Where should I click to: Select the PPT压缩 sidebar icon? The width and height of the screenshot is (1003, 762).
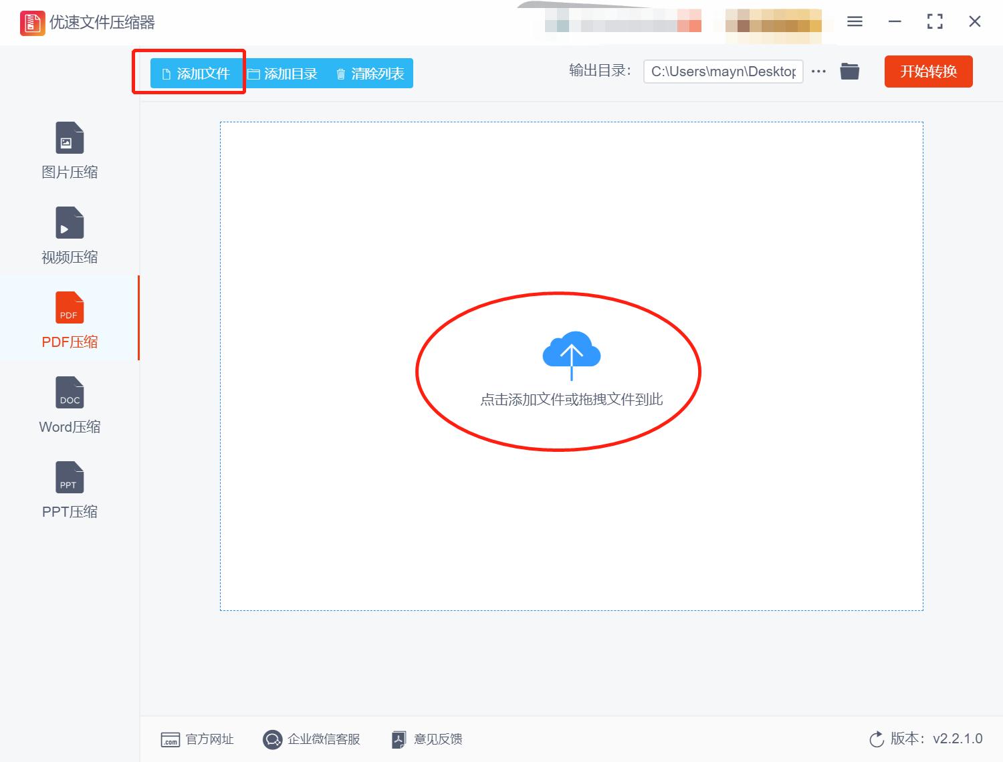(x=69, y=477)
